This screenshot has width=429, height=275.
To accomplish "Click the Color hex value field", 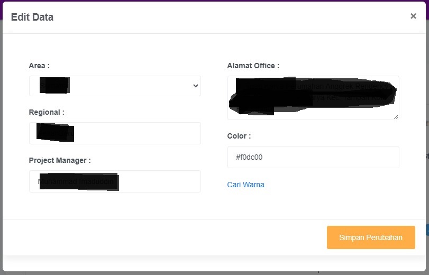I will tap(313, 157).
